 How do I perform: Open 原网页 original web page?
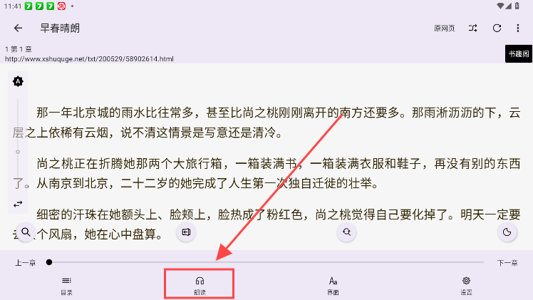click(x=444, y=29)
